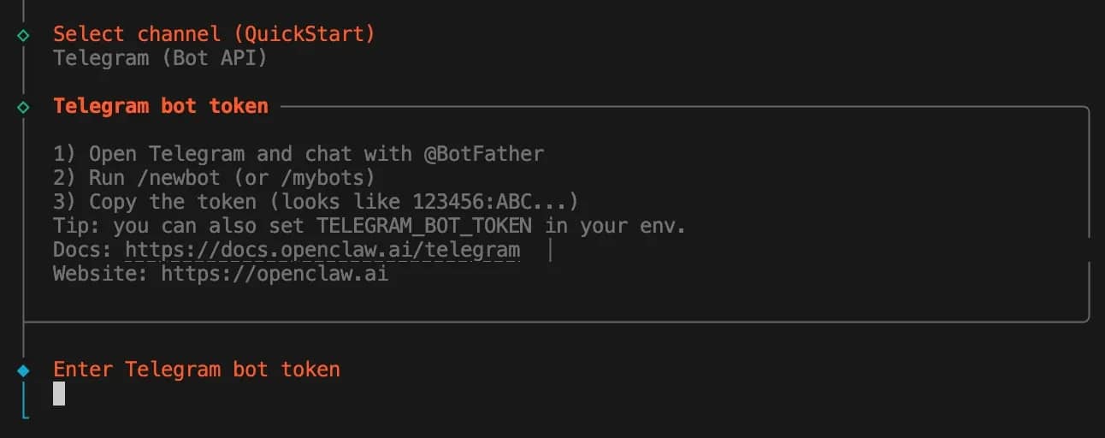1105x438 pixels.
Task: Click the bold "Telegram bot token" box title
Action: (161, 107)
